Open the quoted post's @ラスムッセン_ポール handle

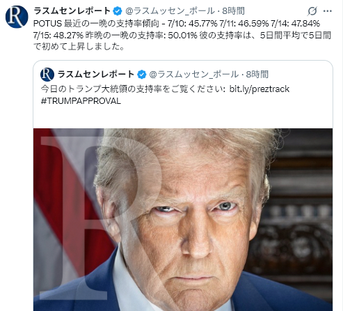(x=194, y=75)
